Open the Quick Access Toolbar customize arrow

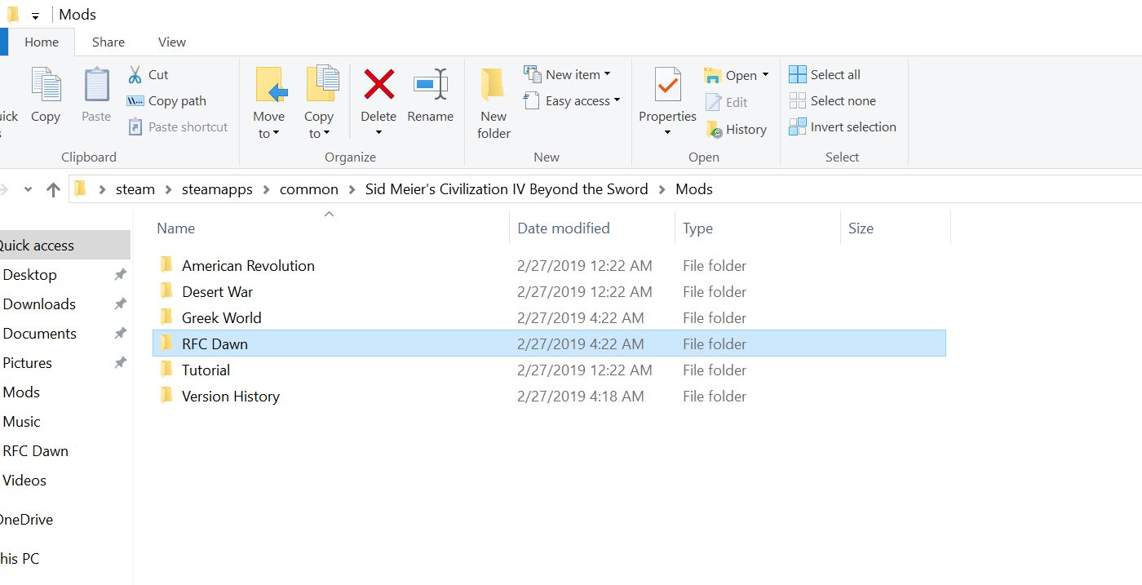tap(35, 16)
